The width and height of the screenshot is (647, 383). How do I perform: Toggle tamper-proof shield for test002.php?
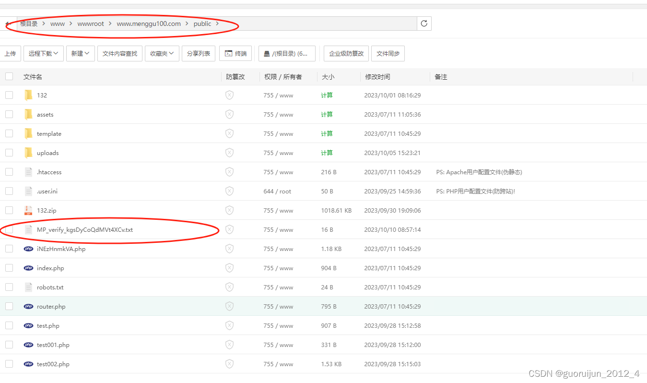tap(229, 364)
